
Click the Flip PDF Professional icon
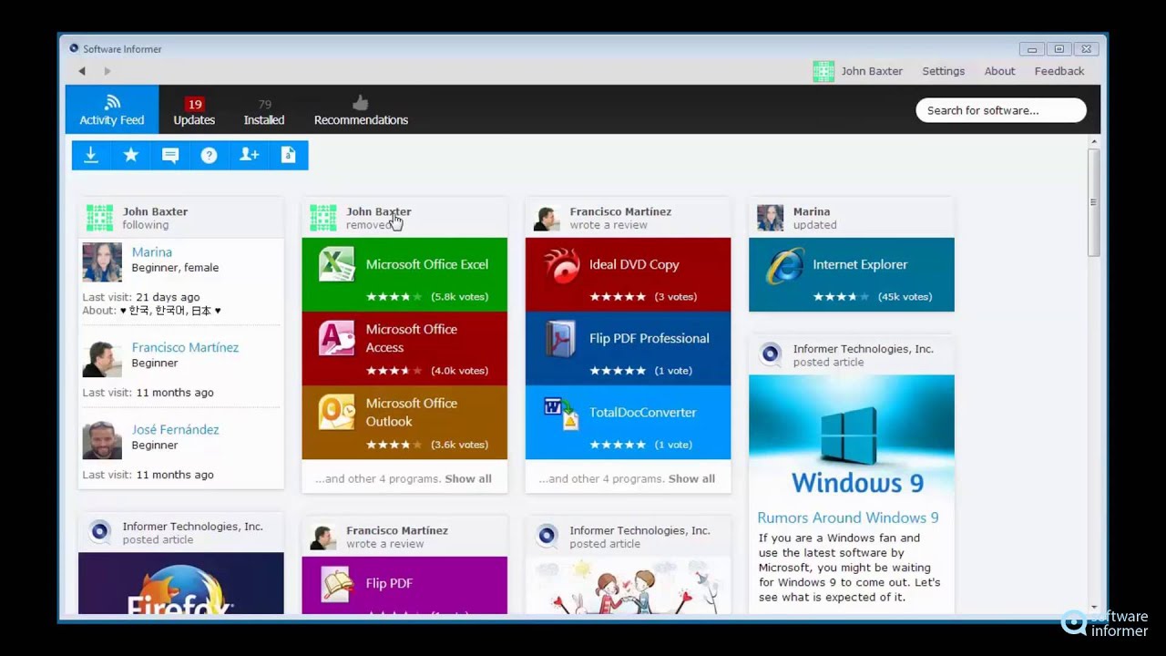(x=561, y=338)
